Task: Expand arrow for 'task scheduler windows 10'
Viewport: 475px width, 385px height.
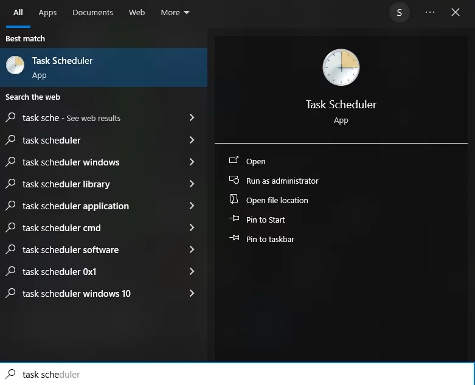Action: (192, 293)
